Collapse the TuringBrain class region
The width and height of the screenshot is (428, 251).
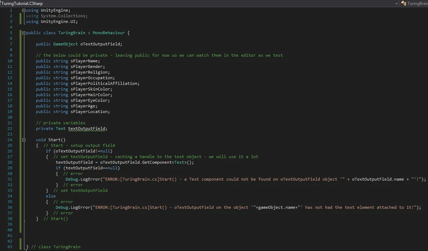pos(24,33)
